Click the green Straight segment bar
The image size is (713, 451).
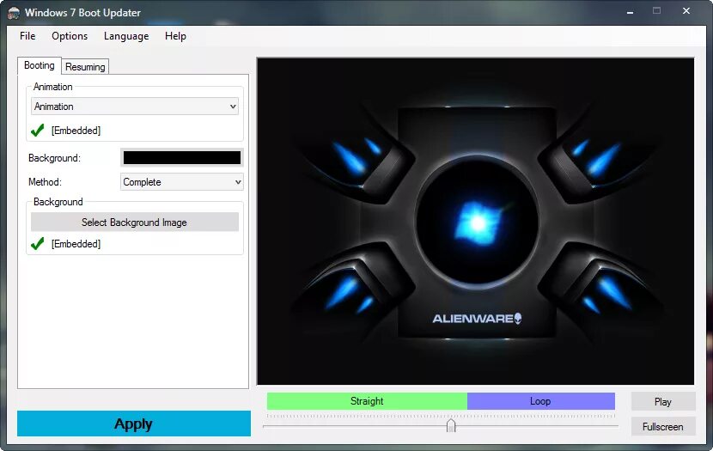[x=367, y=401]
